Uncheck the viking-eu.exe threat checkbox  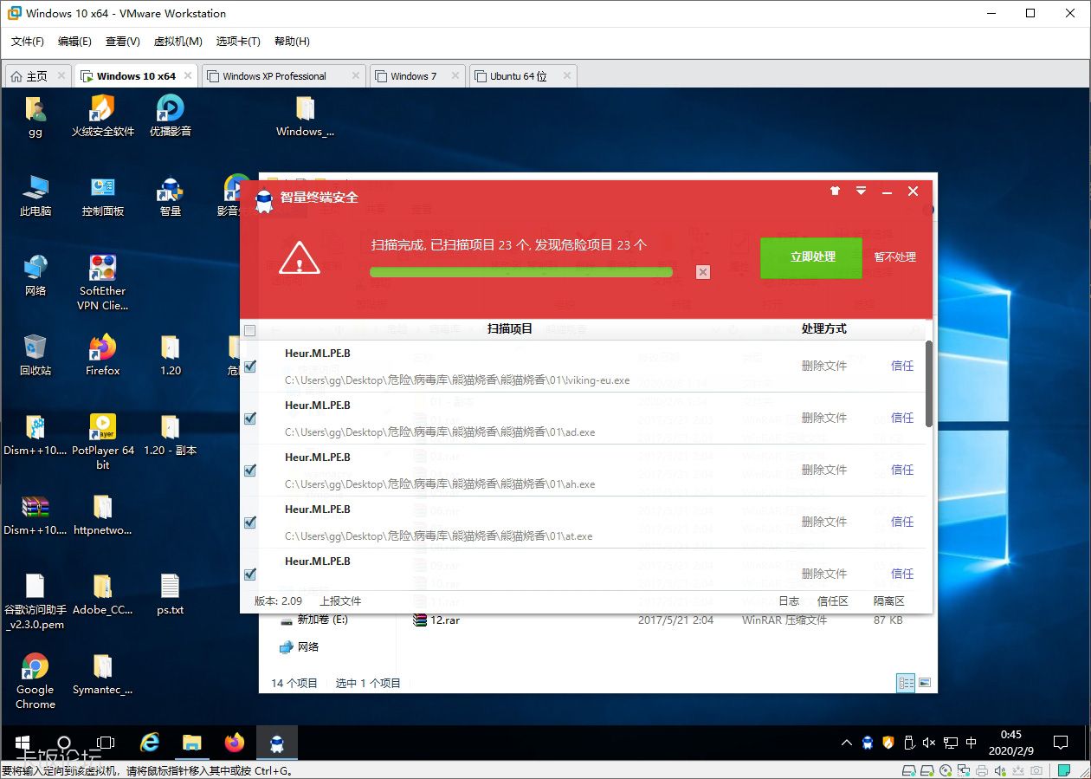[250, 367]
